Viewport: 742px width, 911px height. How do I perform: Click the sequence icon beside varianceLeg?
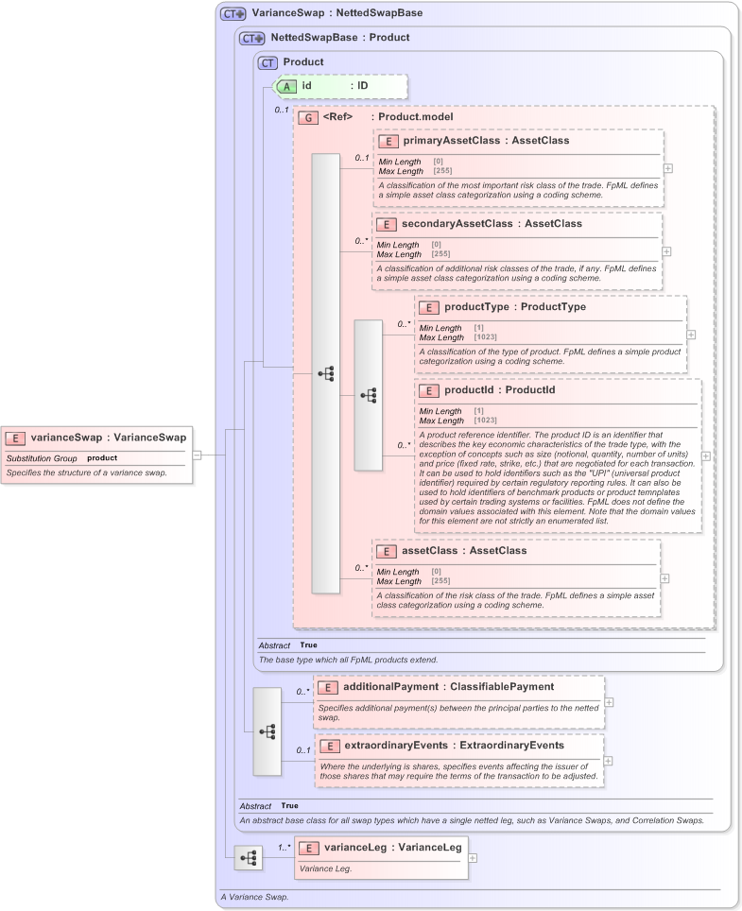[249, 858]
